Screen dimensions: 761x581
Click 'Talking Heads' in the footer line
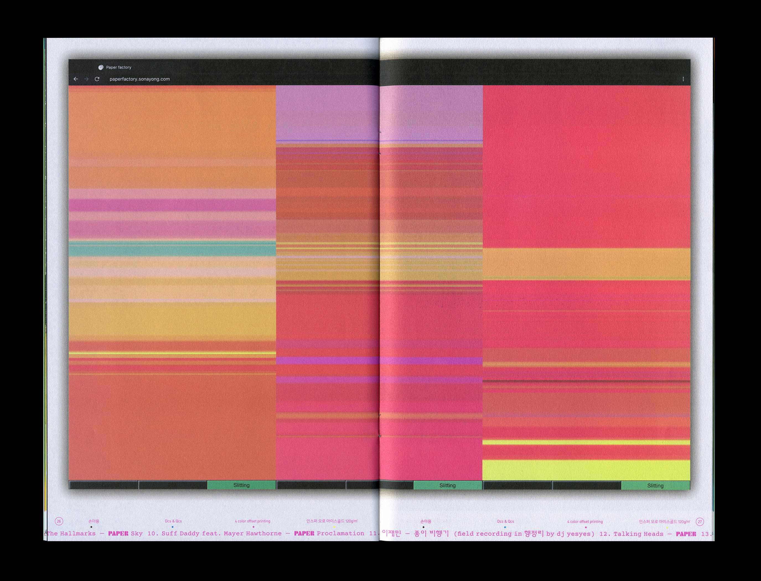pyautogui.click(x=639, y=534)
